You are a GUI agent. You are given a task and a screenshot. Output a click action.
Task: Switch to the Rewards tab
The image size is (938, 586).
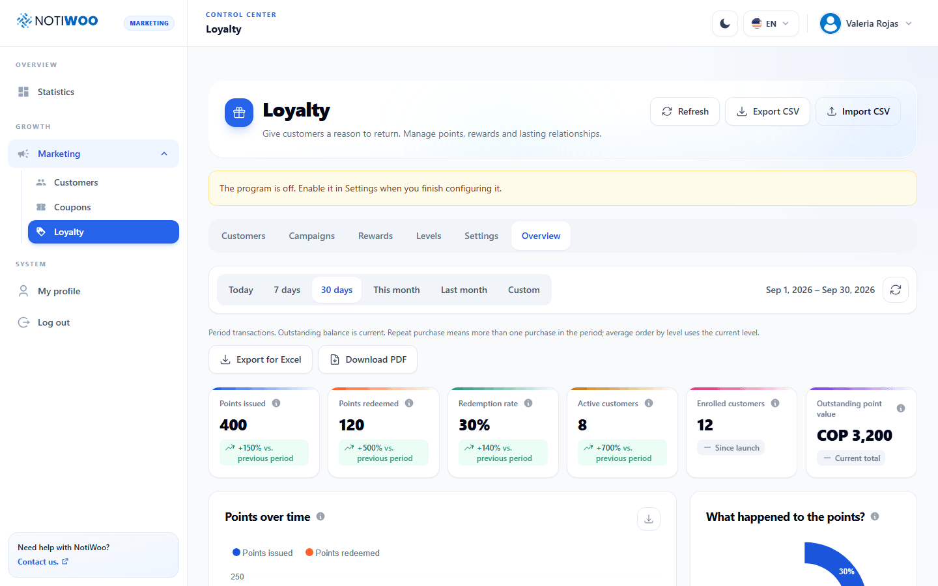(375, 236)
